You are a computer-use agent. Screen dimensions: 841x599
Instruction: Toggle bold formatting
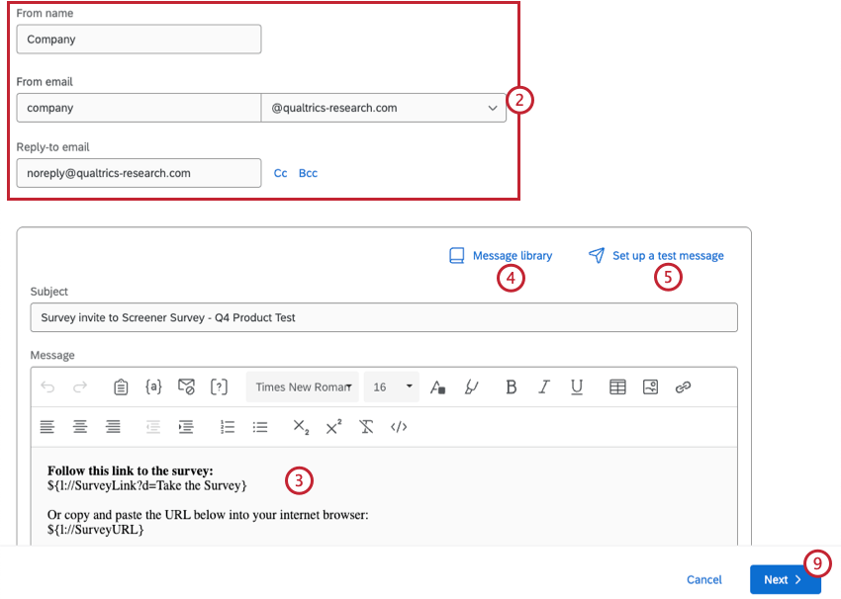[511, 387]
